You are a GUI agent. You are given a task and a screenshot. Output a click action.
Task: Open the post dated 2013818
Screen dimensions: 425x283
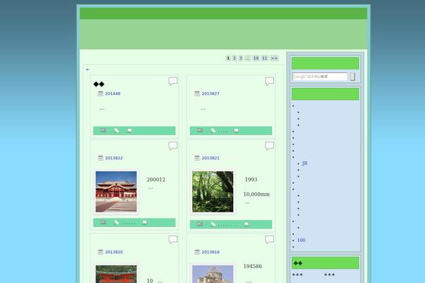[210, 252]
